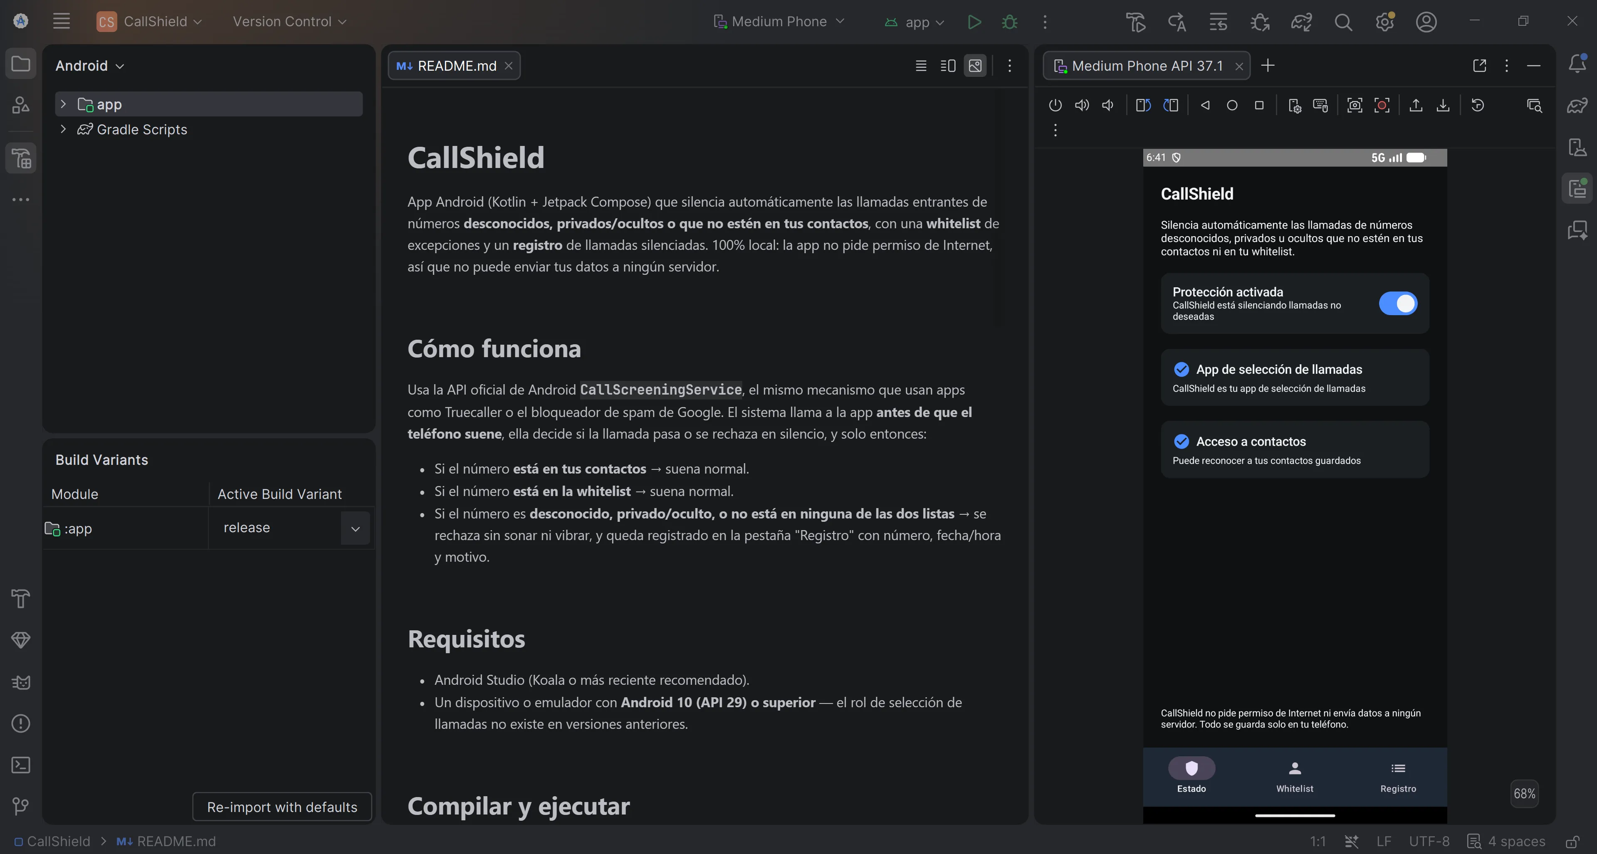The image size is (1597, 854).
Task: Raise emulator volume
Action: point(1082,105)
